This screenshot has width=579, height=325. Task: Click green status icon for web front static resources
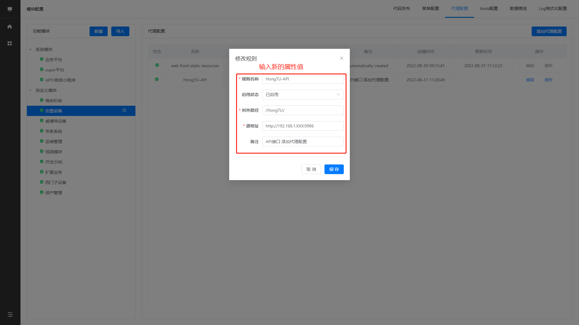tap(157, 65)
